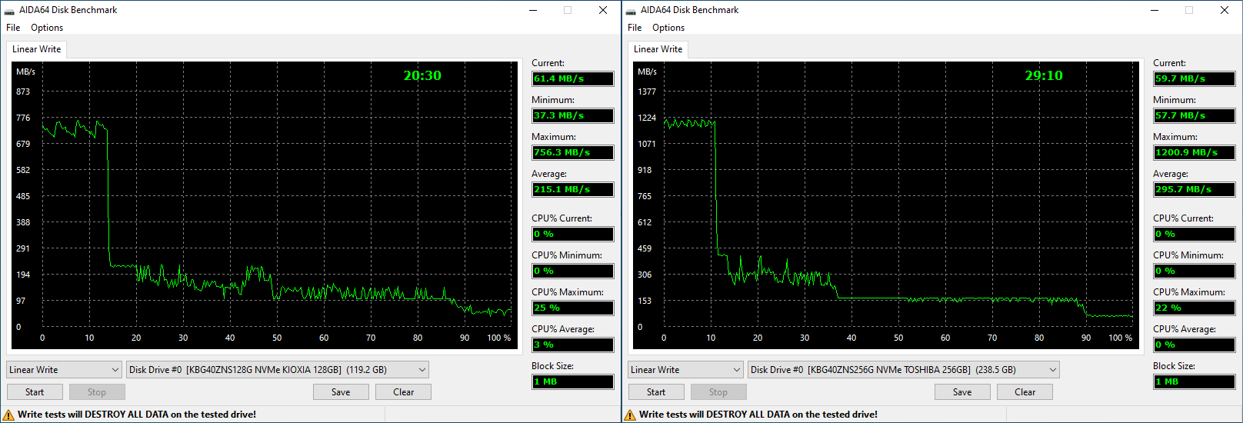Click Stop button in left KIOXIA window

pos(97,392)
